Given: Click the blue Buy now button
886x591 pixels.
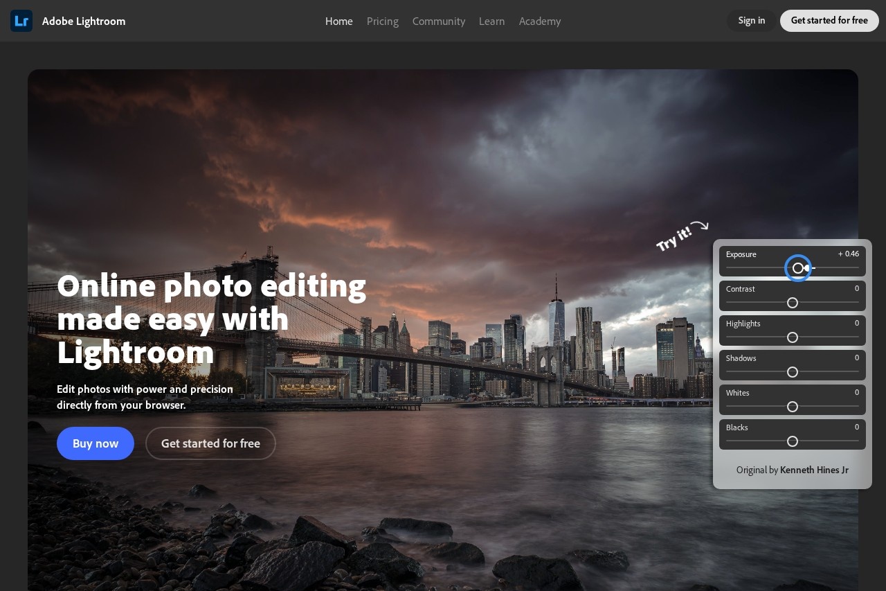Looking at the screenshot, I should [x=96, y=443].
